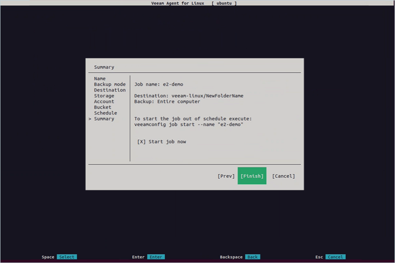Select the Name step in the wizard list
Viewport: 395px width, 263px height.
[x=100, y=78]
